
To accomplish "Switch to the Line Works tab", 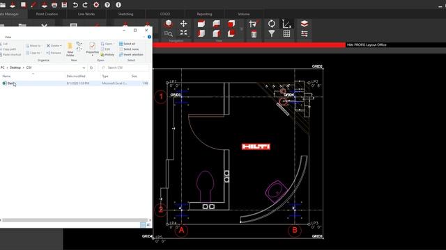I will tap(86, 14).
